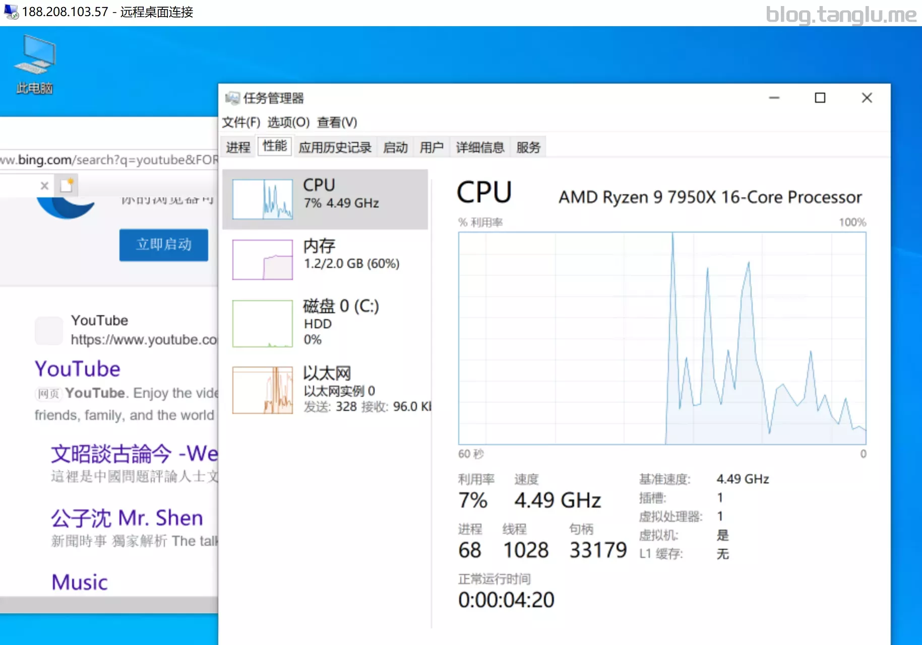This screenshot has height=645, width=922.
Task: Click the 0:00:04:20 uptime value
Action: pyautogui.click(x=506, y=600)
